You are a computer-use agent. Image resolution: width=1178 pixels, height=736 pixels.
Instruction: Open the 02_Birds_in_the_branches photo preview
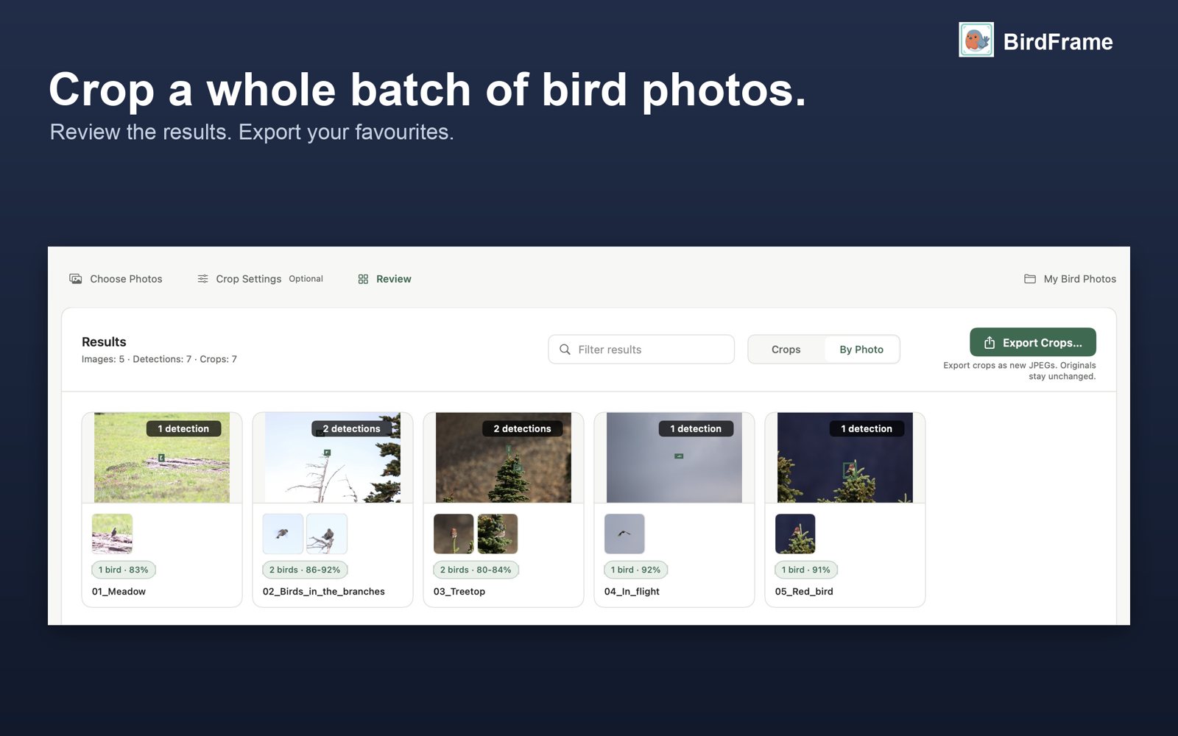coord(333,458)
